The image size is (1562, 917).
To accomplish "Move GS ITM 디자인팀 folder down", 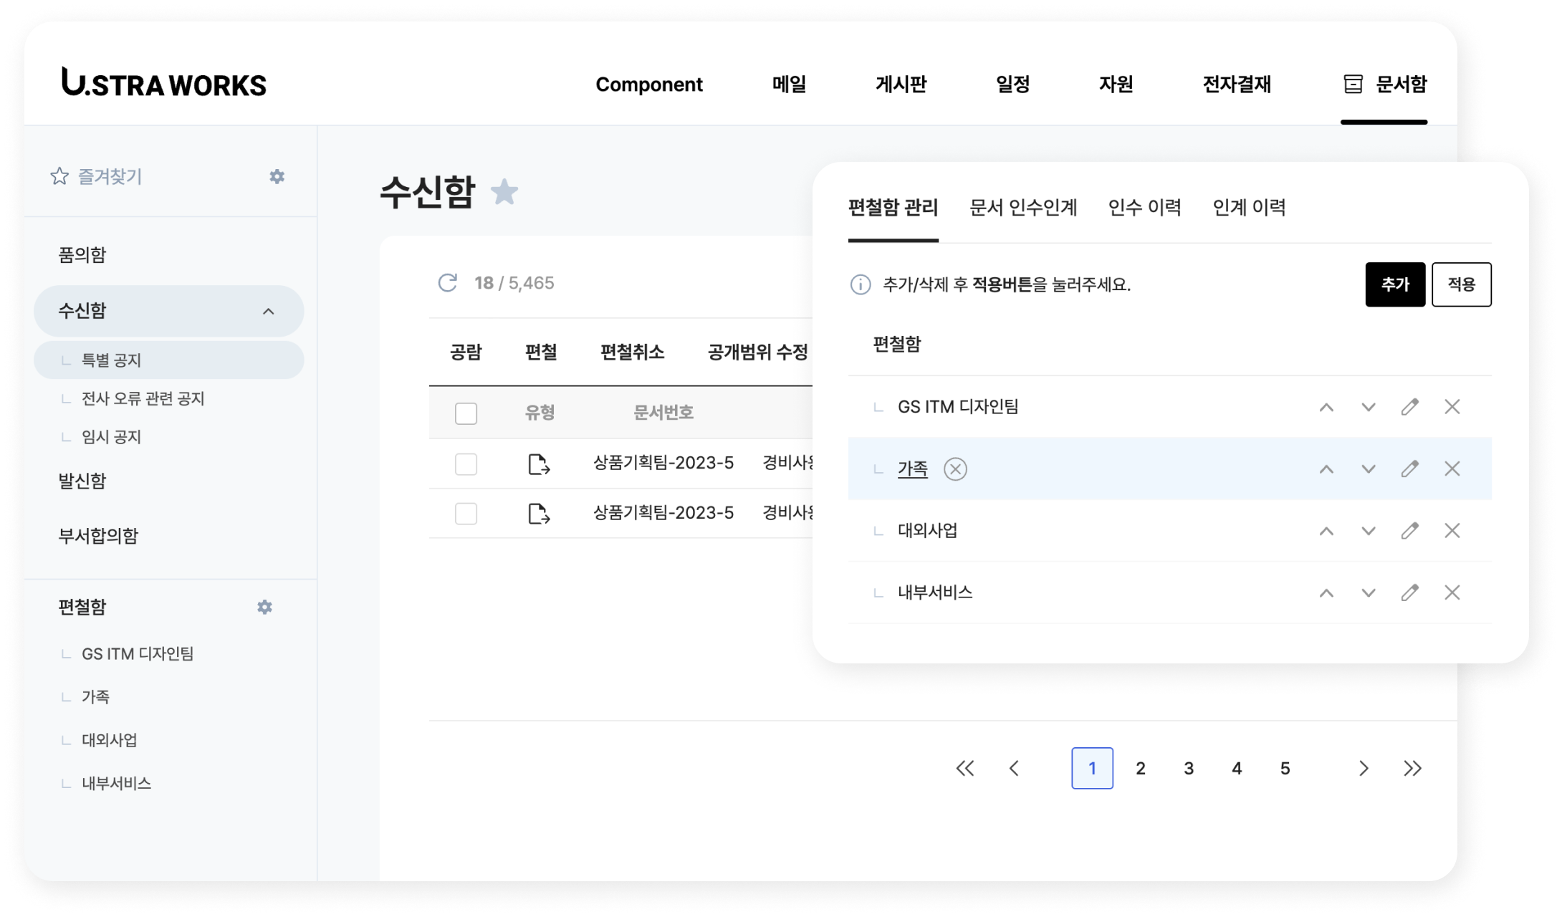I will [x=1368, y=407].
